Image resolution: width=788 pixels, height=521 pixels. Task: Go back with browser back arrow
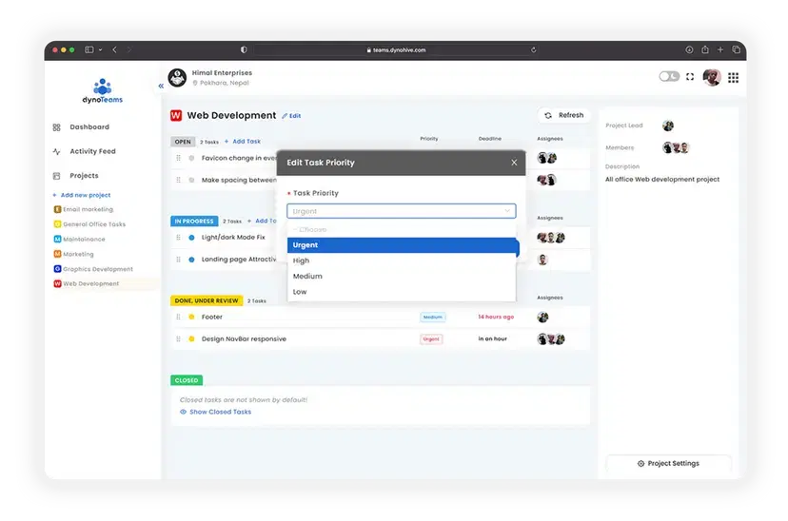click(x=114, y=49)
